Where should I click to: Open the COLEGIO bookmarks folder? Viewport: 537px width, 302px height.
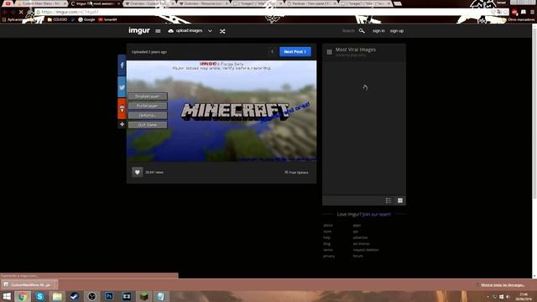coord(57,19)
